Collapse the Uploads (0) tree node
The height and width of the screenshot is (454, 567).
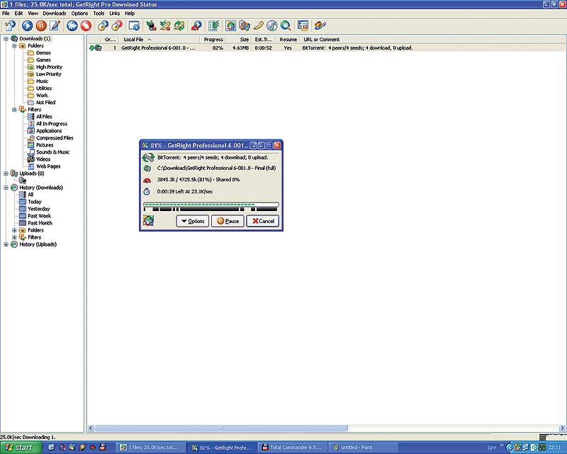pyautogui.click(x=6, y=174)
